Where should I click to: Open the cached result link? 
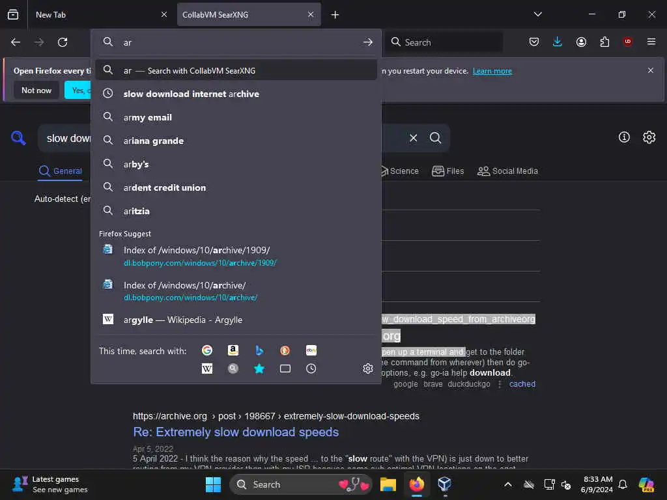[522, 384]
